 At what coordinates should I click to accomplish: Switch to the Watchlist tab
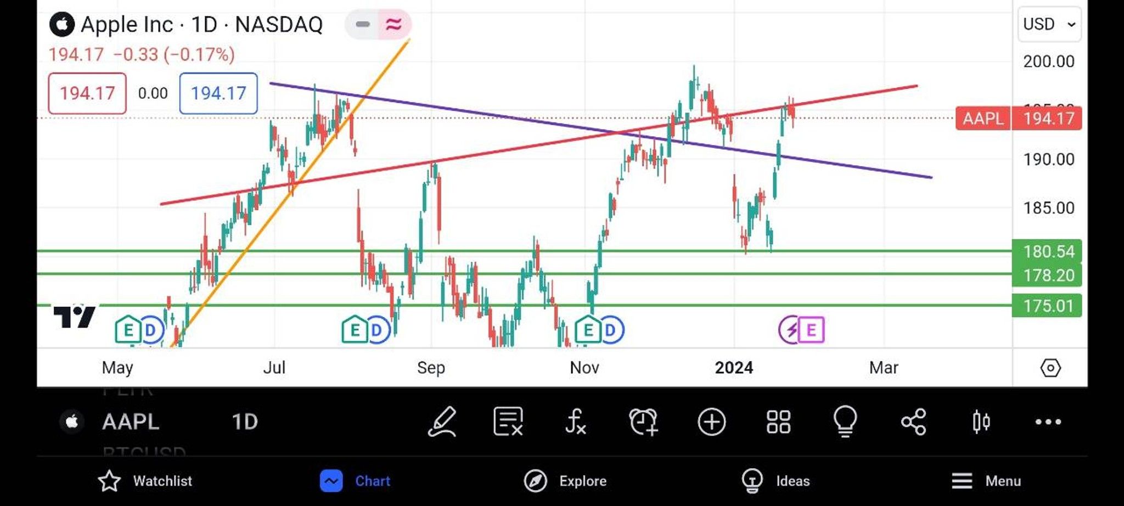[145, 481]
